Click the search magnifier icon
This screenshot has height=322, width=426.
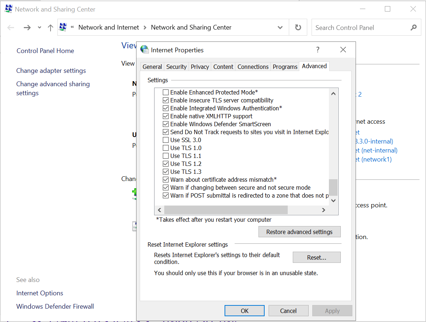[x=413, y=27]
